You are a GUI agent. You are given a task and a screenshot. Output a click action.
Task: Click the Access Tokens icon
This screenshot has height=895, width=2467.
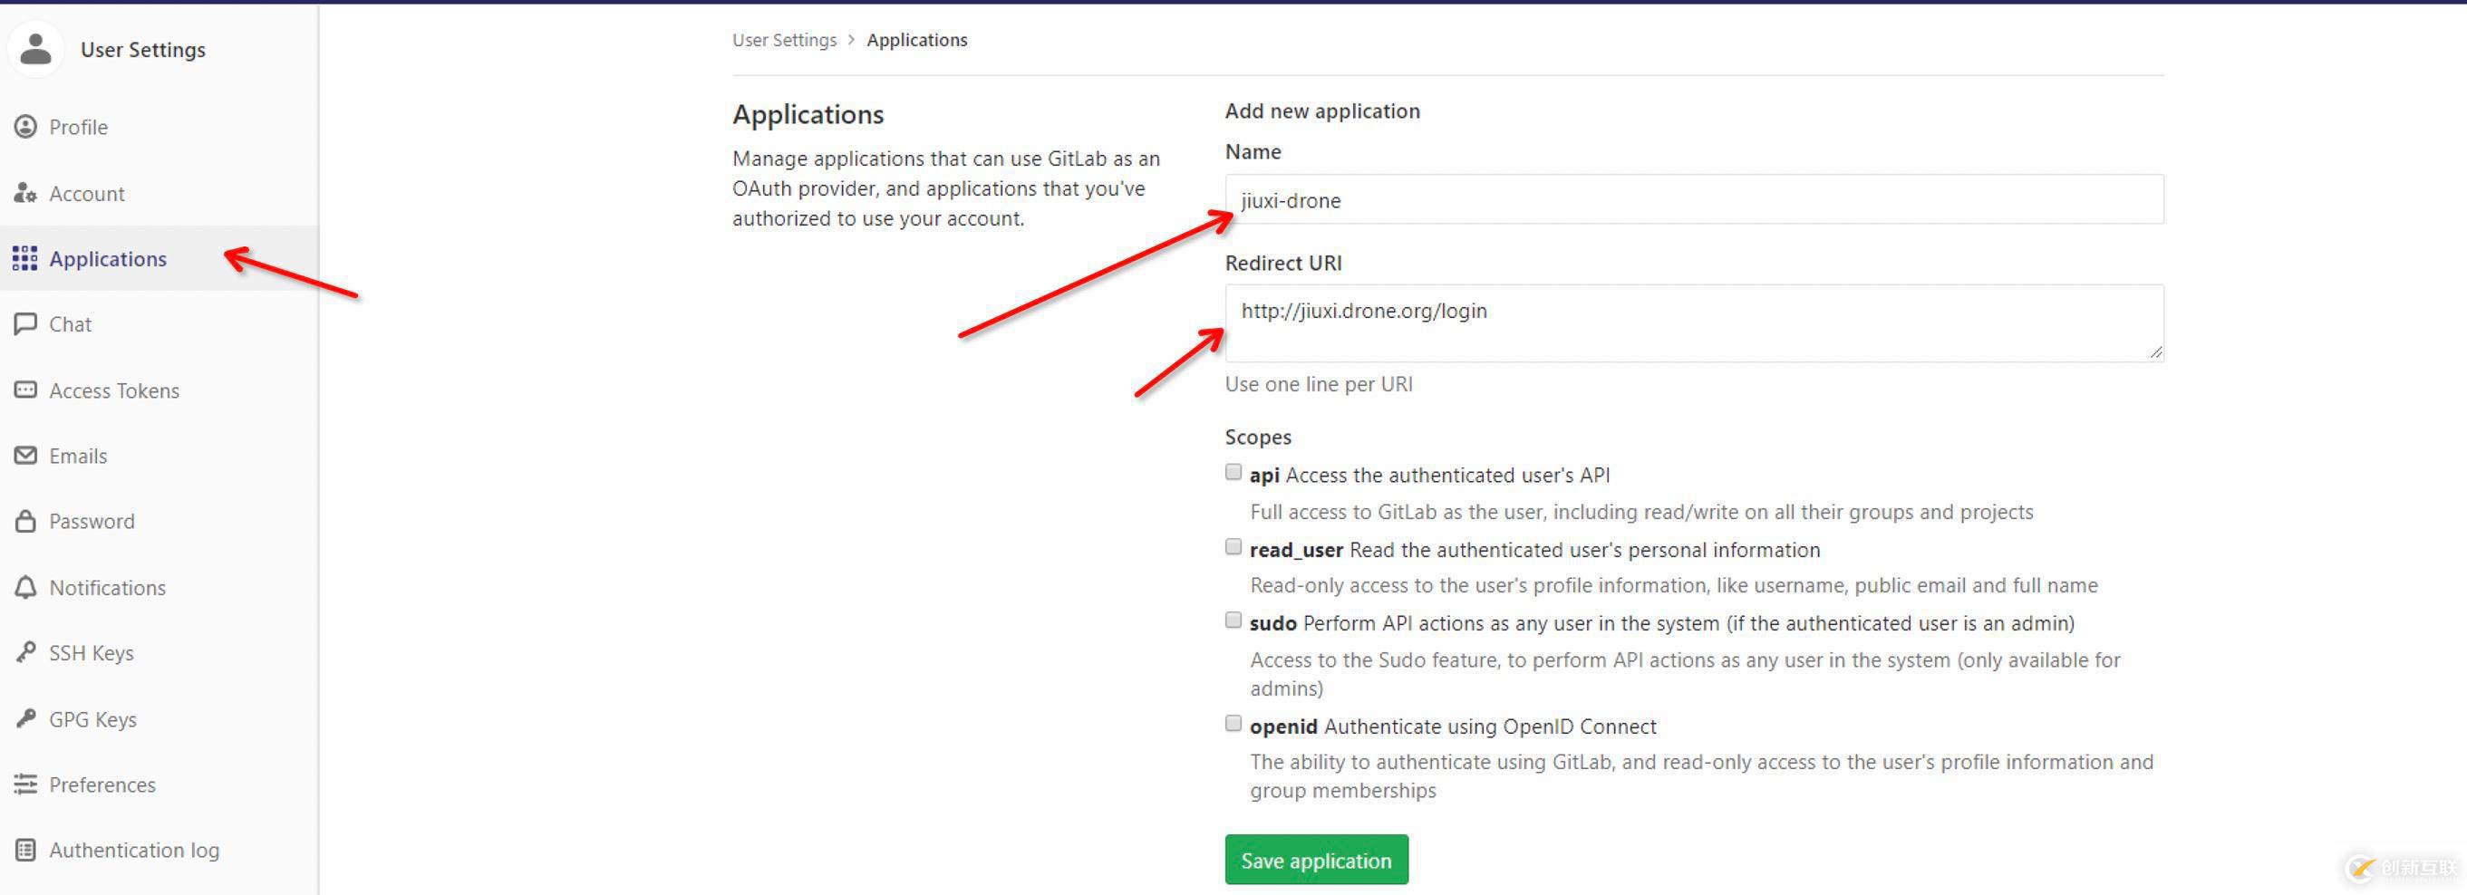click(x=26, y=390)
